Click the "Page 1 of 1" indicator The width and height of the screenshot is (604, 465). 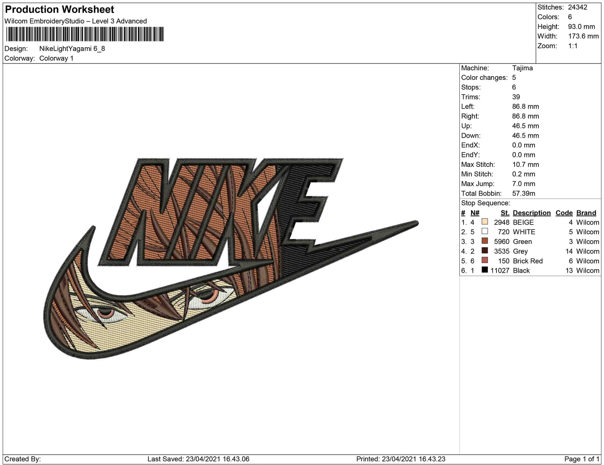click(x=582, y=459)
